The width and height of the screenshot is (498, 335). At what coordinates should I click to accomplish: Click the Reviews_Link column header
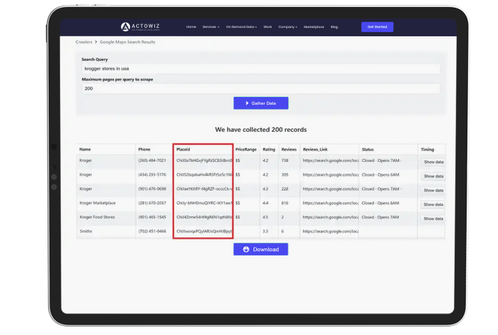click(x=315, y=149)
